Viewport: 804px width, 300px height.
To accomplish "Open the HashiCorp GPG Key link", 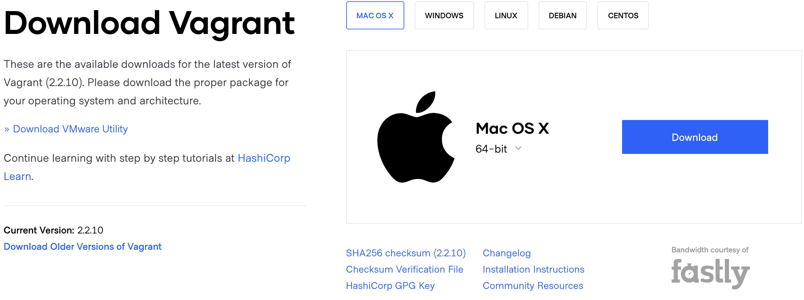I will pos(390,286).
